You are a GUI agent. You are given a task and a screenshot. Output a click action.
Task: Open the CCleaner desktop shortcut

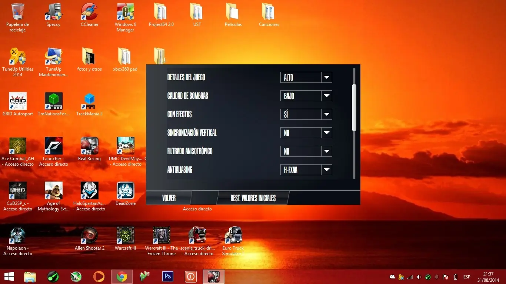tap(90, 15)
